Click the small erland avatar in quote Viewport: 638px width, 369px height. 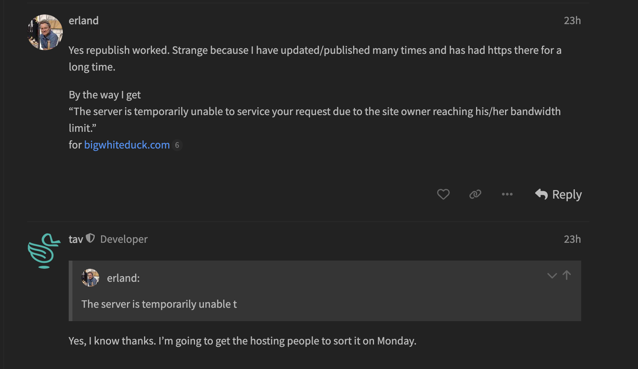point(90,278)
